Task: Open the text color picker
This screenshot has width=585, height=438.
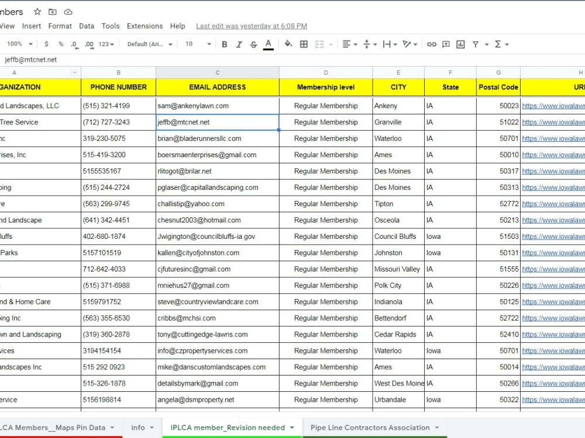Action: 267,44
